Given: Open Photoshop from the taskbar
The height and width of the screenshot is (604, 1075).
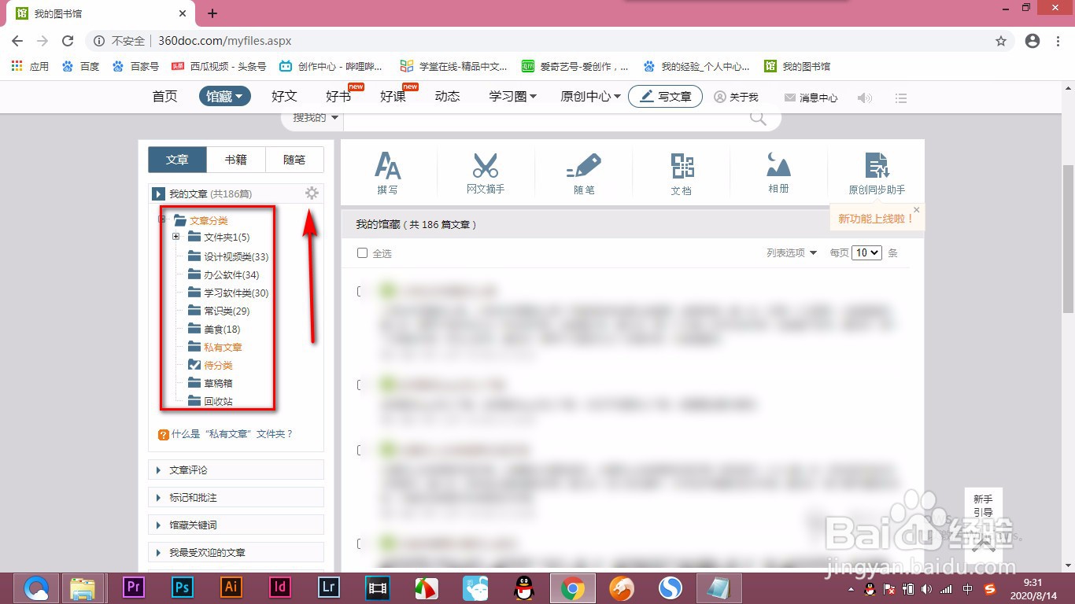Looking at the screenshot, I should coord(182,587).
